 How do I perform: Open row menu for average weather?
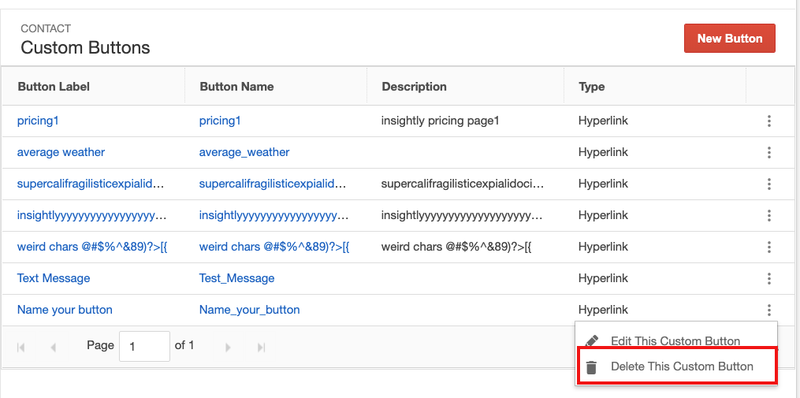[x=769, y=152]
